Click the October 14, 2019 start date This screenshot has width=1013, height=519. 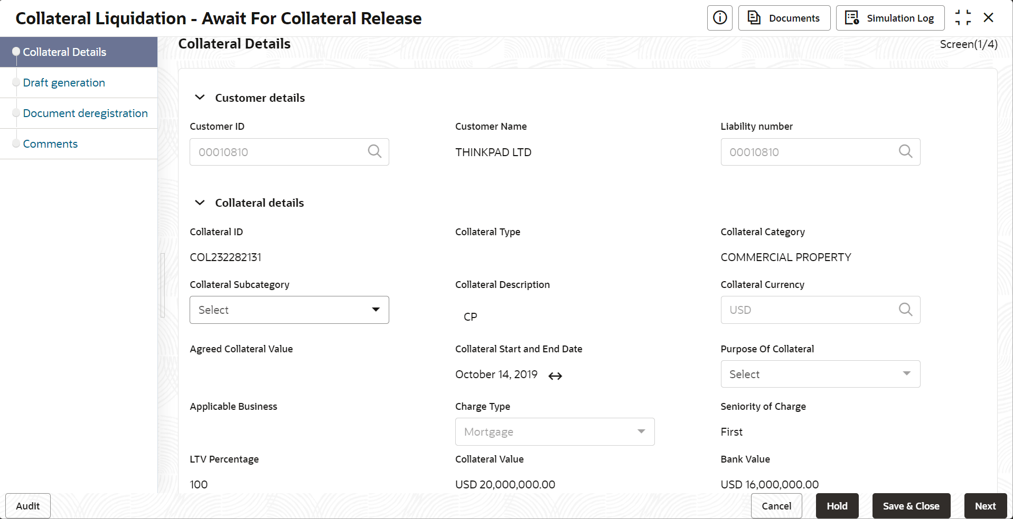point(496,374)
